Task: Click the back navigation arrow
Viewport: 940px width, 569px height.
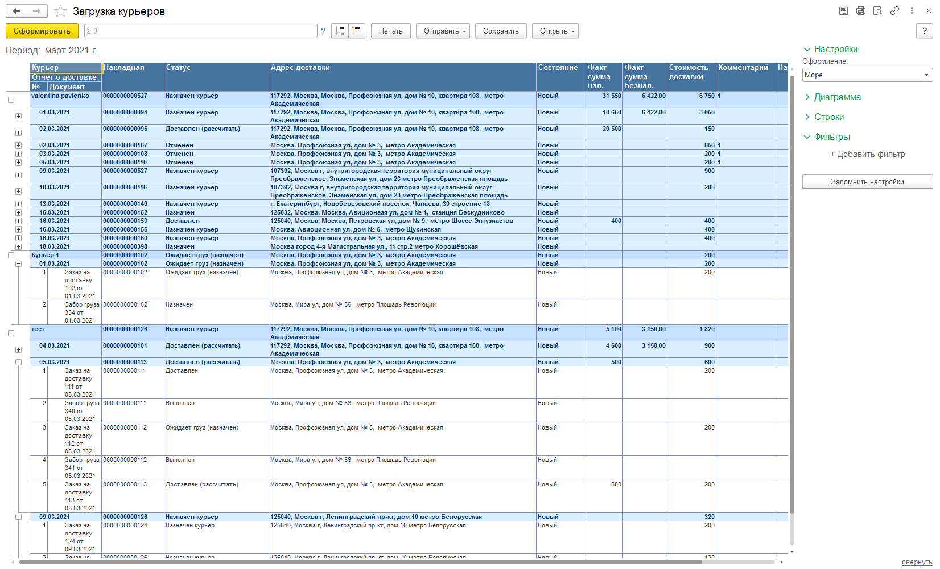Action: pos(17,11)
